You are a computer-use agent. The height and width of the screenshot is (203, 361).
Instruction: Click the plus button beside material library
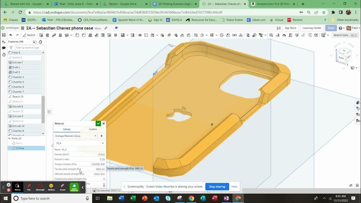coord(102,136)
